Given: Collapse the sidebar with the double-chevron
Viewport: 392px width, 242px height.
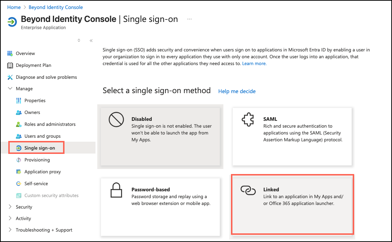Looking at the screenshot, I should coord(91,41).
